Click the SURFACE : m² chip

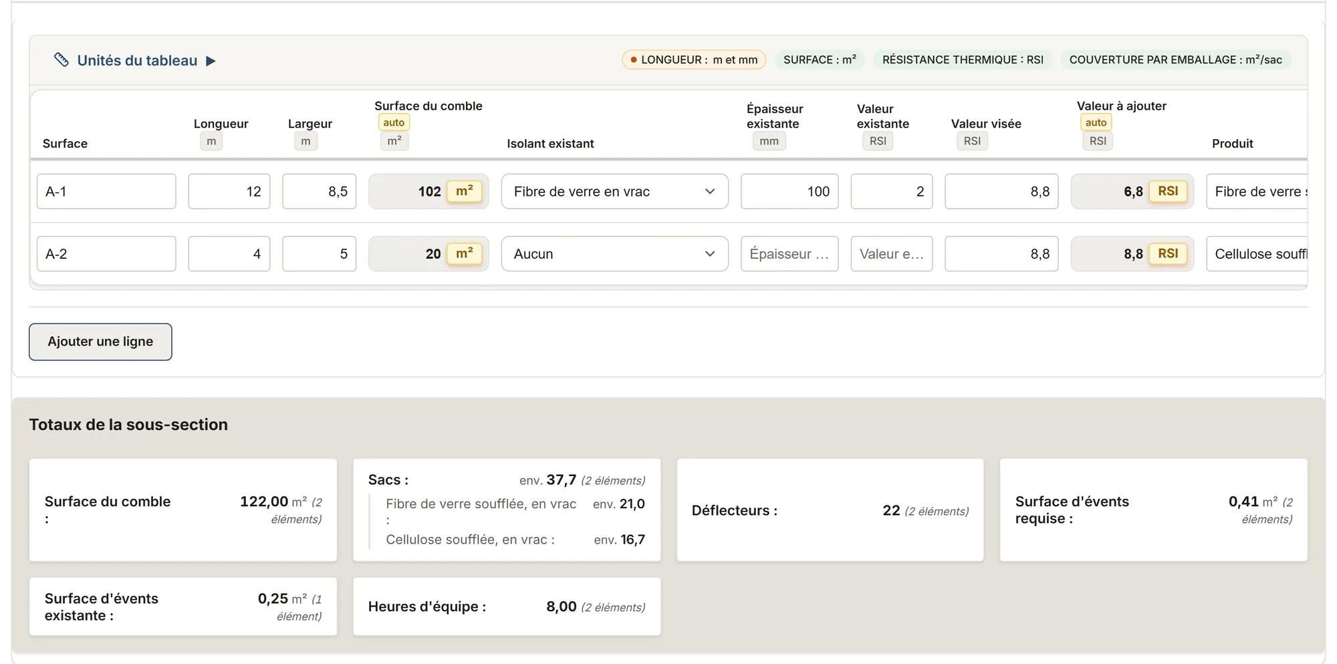tap(820, 60)
